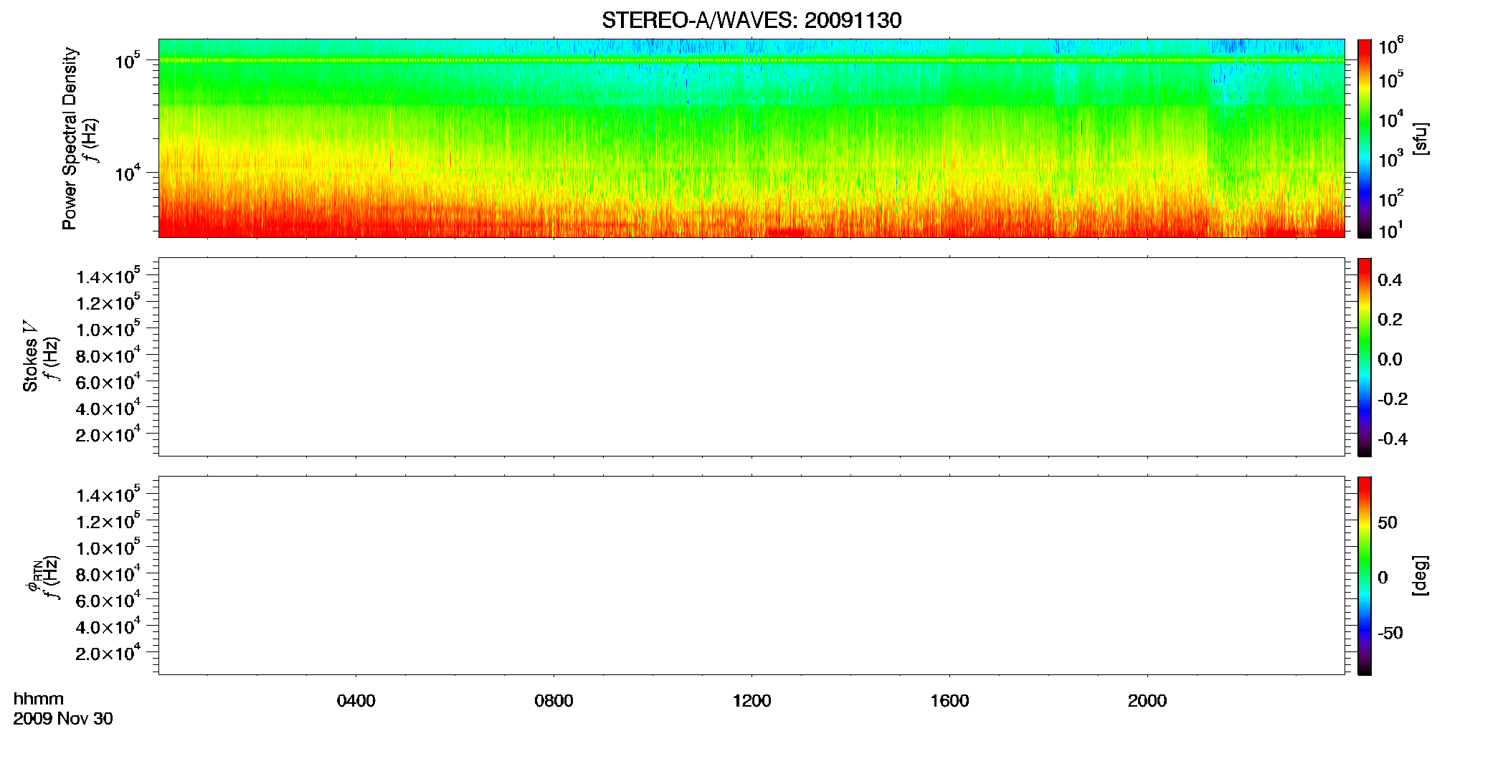The height and width of the screenshot is (774, 1503).
Task: Click the 10^6 tick on sfu colorbar
Action: [1390, 47]
